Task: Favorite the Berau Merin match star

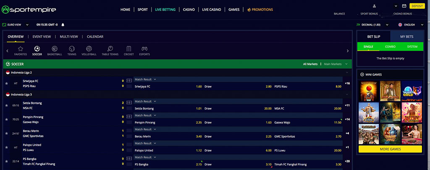Action: [x=7, y=133]
